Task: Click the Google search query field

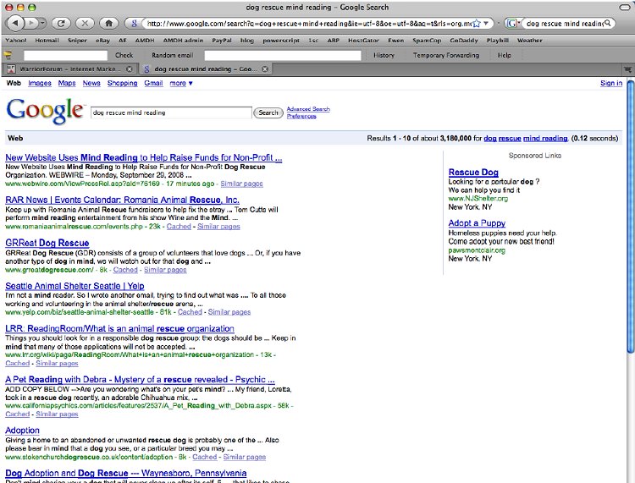Action: 171,113
